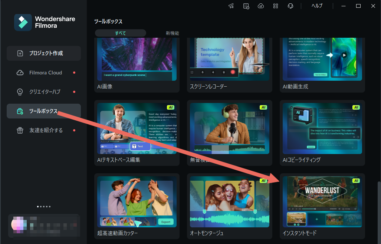Viewport: 381px width, 244px height.
Task: Open the AI画像 tool card
Action: point(137,65)
